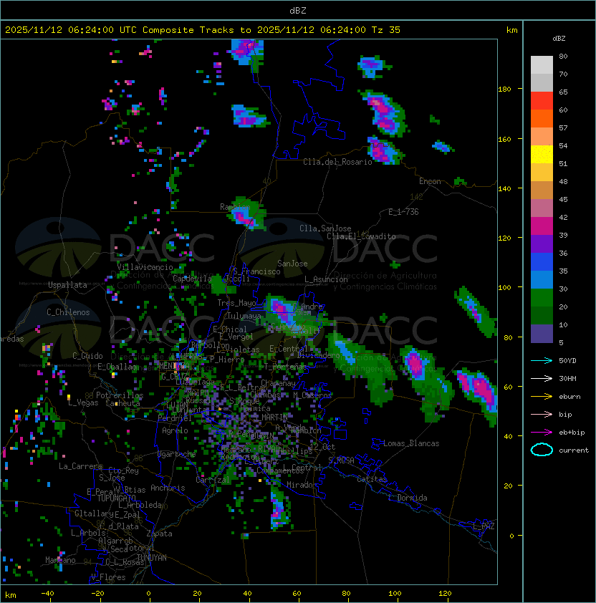Screen dimensions: 596x603
Task: Click the 'Composite Tracks' timestamp header
Action: pyautogui.click(x=203, y=30)
